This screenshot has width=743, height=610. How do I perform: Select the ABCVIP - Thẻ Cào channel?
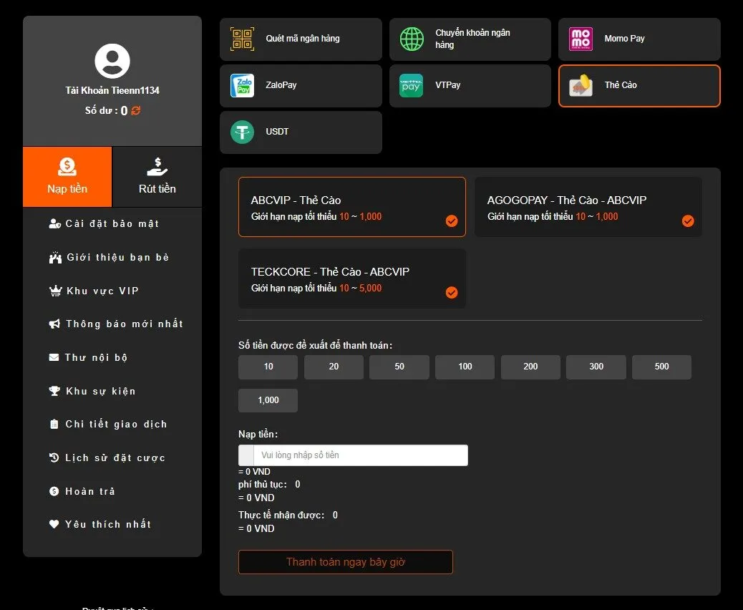[351, 207]
